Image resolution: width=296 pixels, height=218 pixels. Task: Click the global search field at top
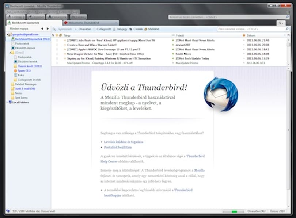click(x=229, y=17)
